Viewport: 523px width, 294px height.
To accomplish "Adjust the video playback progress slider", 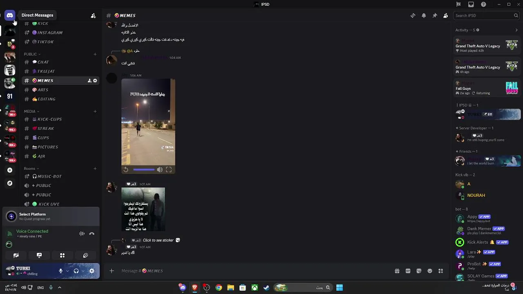I will [143, 169].
